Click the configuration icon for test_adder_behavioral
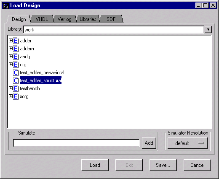 tap(16, 73)
